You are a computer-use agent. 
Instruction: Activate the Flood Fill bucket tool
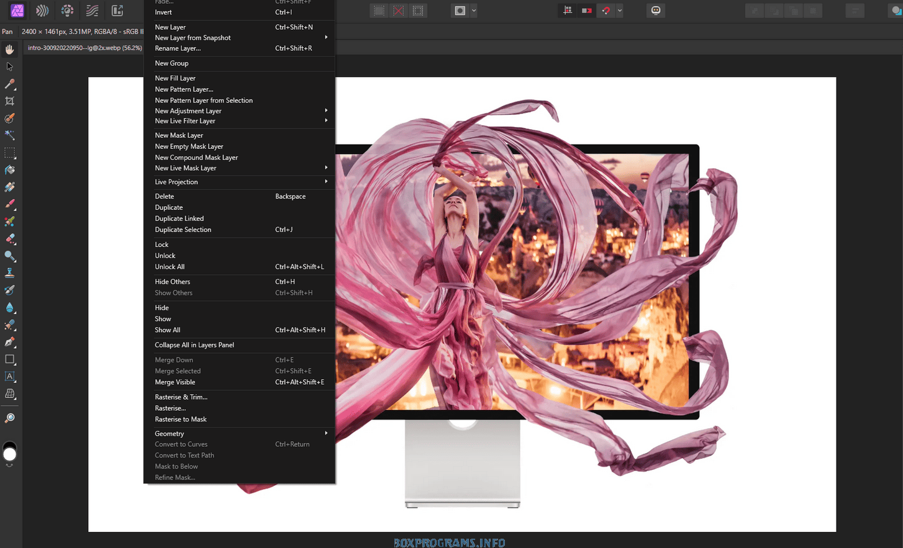(x=9, y=170)
